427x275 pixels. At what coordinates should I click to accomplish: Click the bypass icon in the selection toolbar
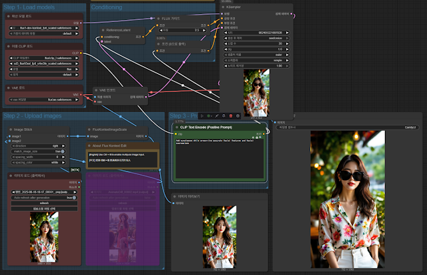point(217,116)
